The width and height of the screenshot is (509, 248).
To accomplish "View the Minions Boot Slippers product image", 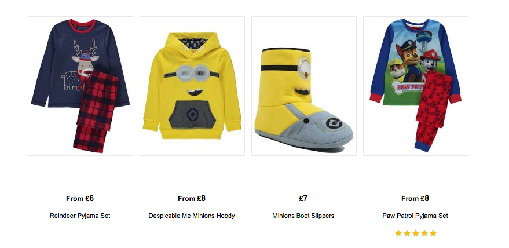I will [304, 86].
